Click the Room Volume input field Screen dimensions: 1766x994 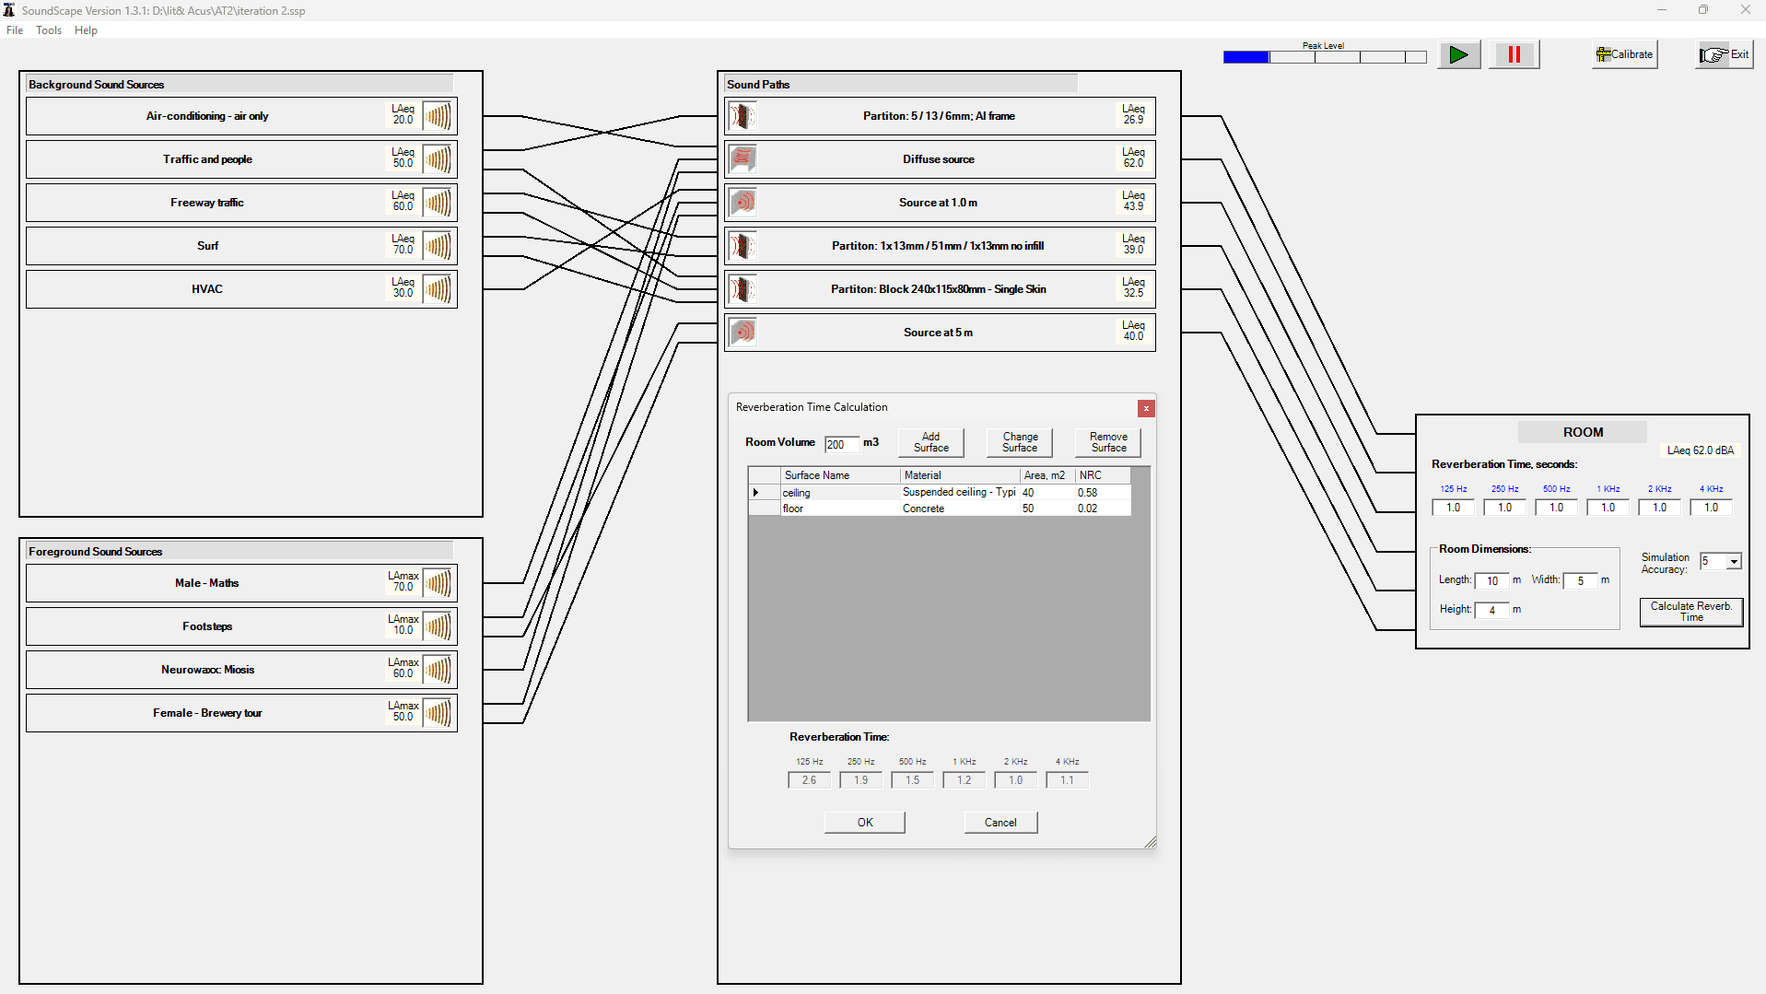(841, 445)
